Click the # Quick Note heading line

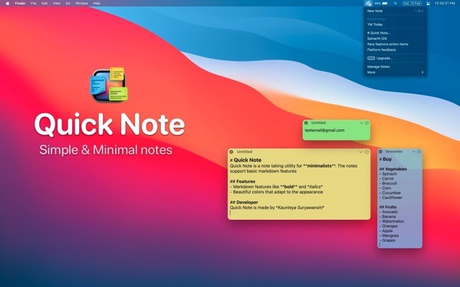click(245, 160)
